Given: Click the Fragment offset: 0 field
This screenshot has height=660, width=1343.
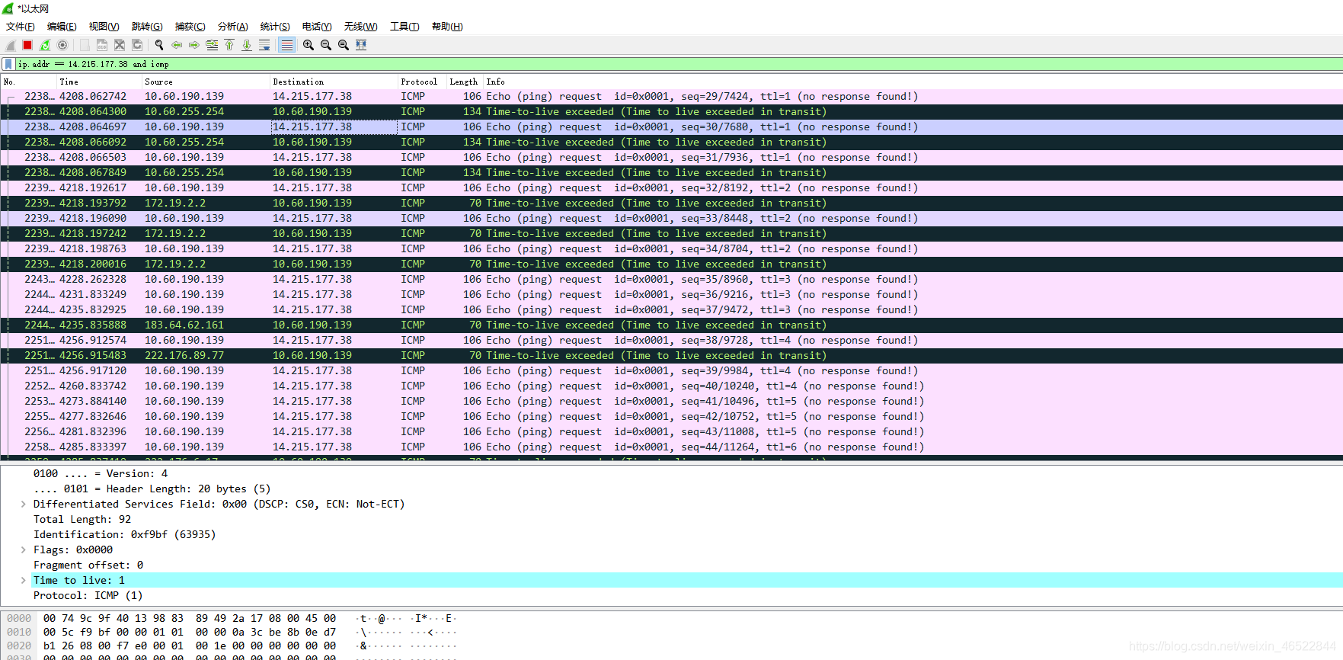Looking at the screenshot, I should point(88,565).
